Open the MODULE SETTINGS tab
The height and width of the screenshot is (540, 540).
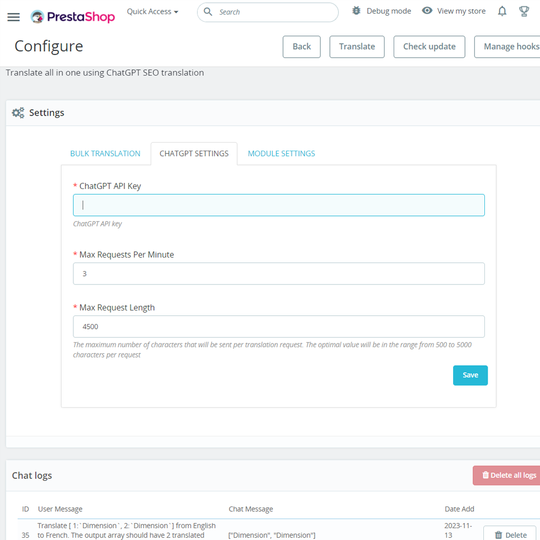281,153
